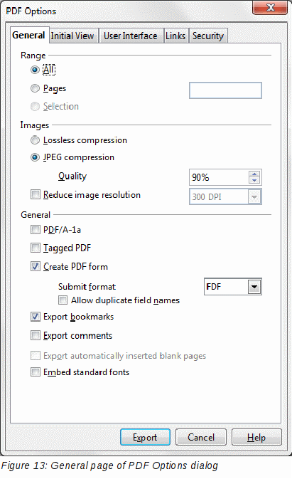
Task: Close the PDF Options dialog
Action: click(270, 7)
